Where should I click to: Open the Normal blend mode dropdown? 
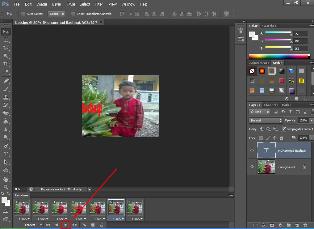pos(266,121)
